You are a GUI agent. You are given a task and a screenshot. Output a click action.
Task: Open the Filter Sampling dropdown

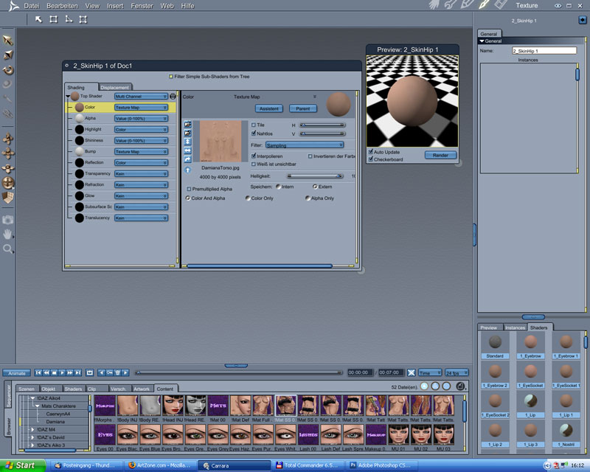[305, 145]
